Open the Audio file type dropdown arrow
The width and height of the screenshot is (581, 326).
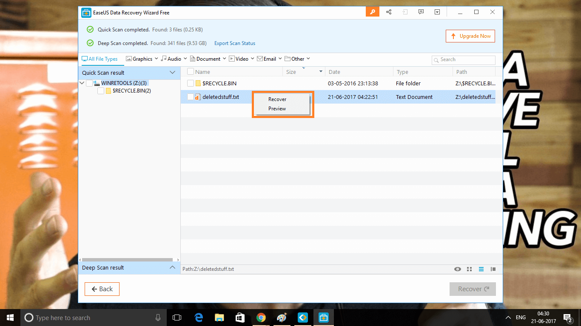click(x=185, y=59)
